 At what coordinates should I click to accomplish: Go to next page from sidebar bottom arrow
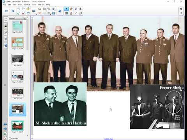pos(5,129)
